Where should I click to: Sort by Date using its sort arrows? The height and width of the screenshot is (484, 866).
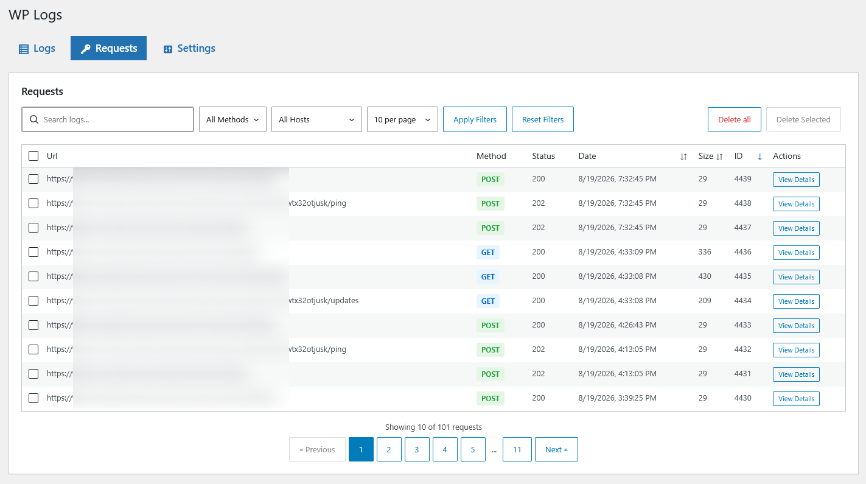point(683,156)
